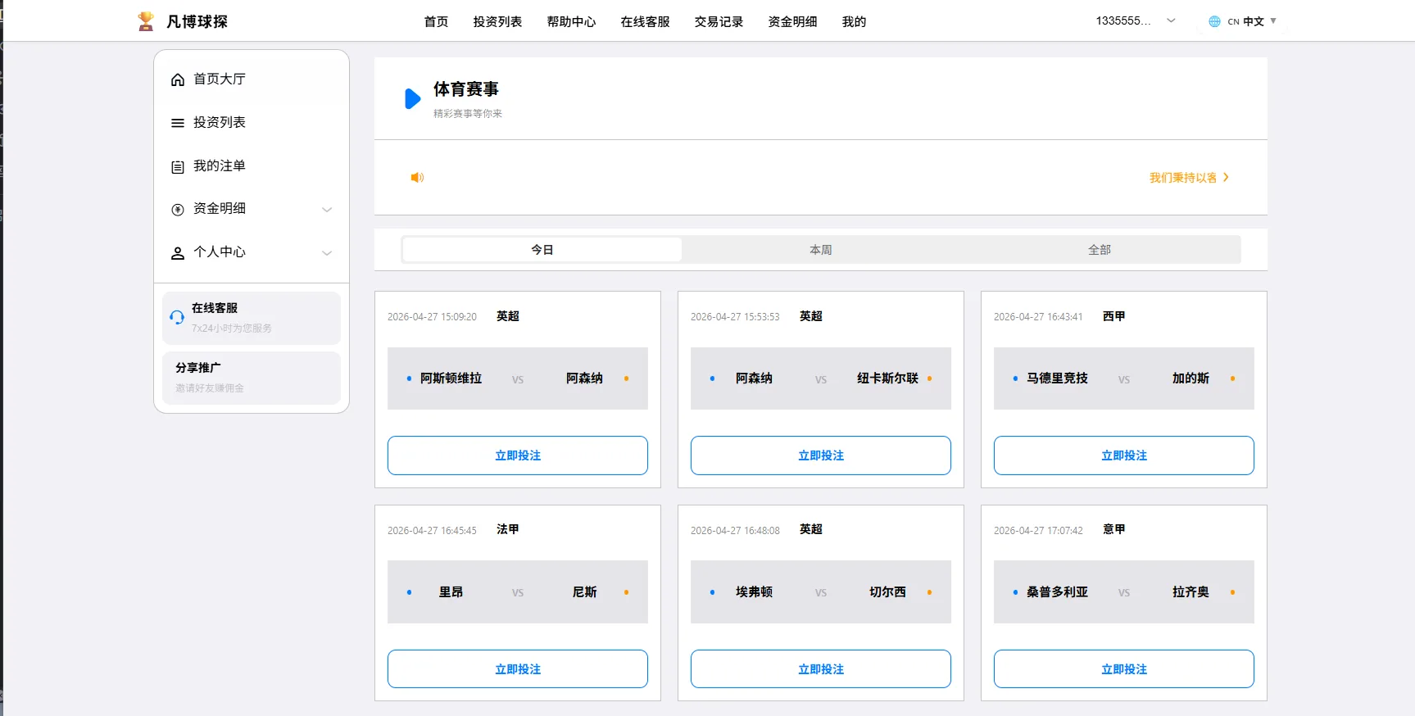Click the 法甲 league label
1415x716 pixels.
[x=507, y=530]
